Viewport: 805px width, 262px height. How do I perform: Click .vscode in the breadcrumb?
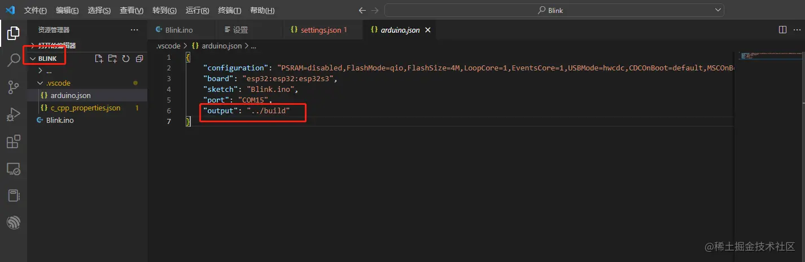(168, 46)
